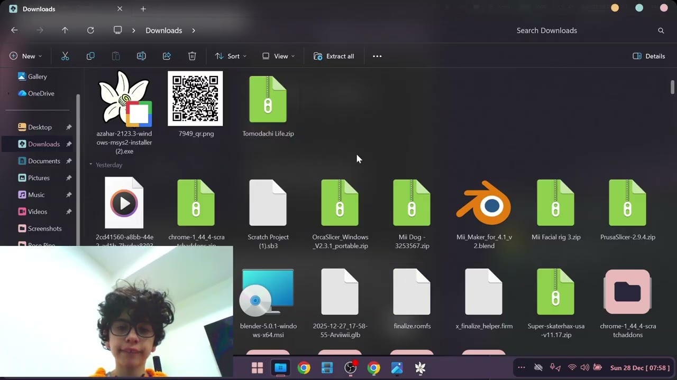This screenshot has width=677, height=380.
Task: Select the Mii_Maker_for_4.1_v2.blend file
Action: click(x=484, y=214)
